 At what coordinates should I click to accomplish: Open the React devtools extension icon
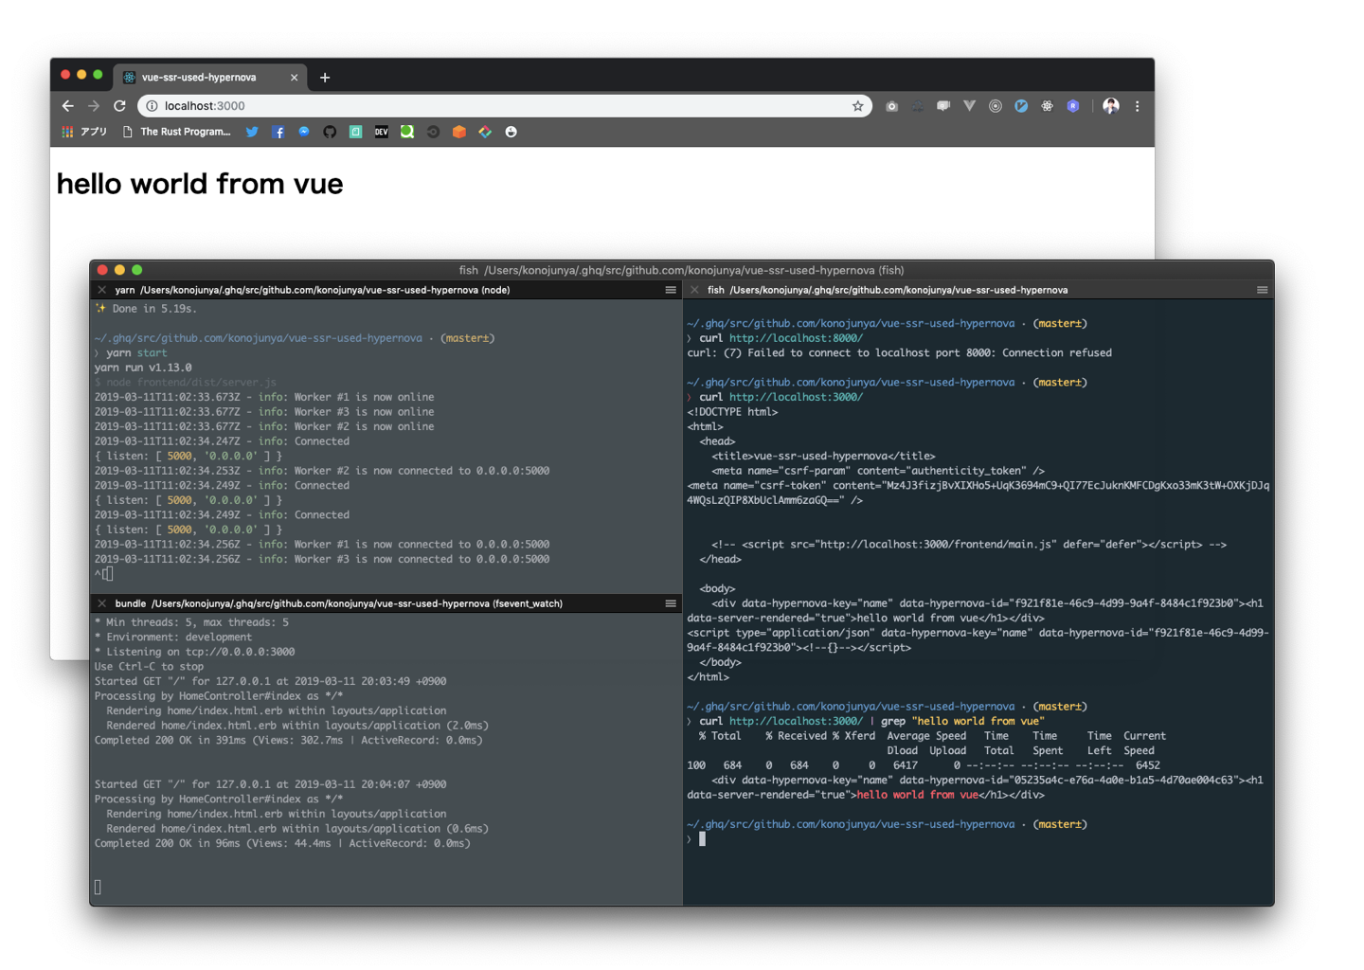point(1047,106)
